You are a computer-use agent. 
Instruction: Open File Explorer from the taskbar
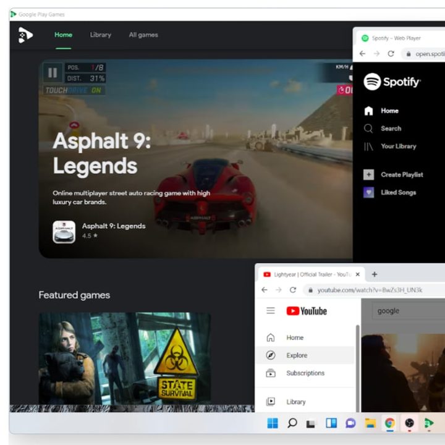tap(370, 423)
